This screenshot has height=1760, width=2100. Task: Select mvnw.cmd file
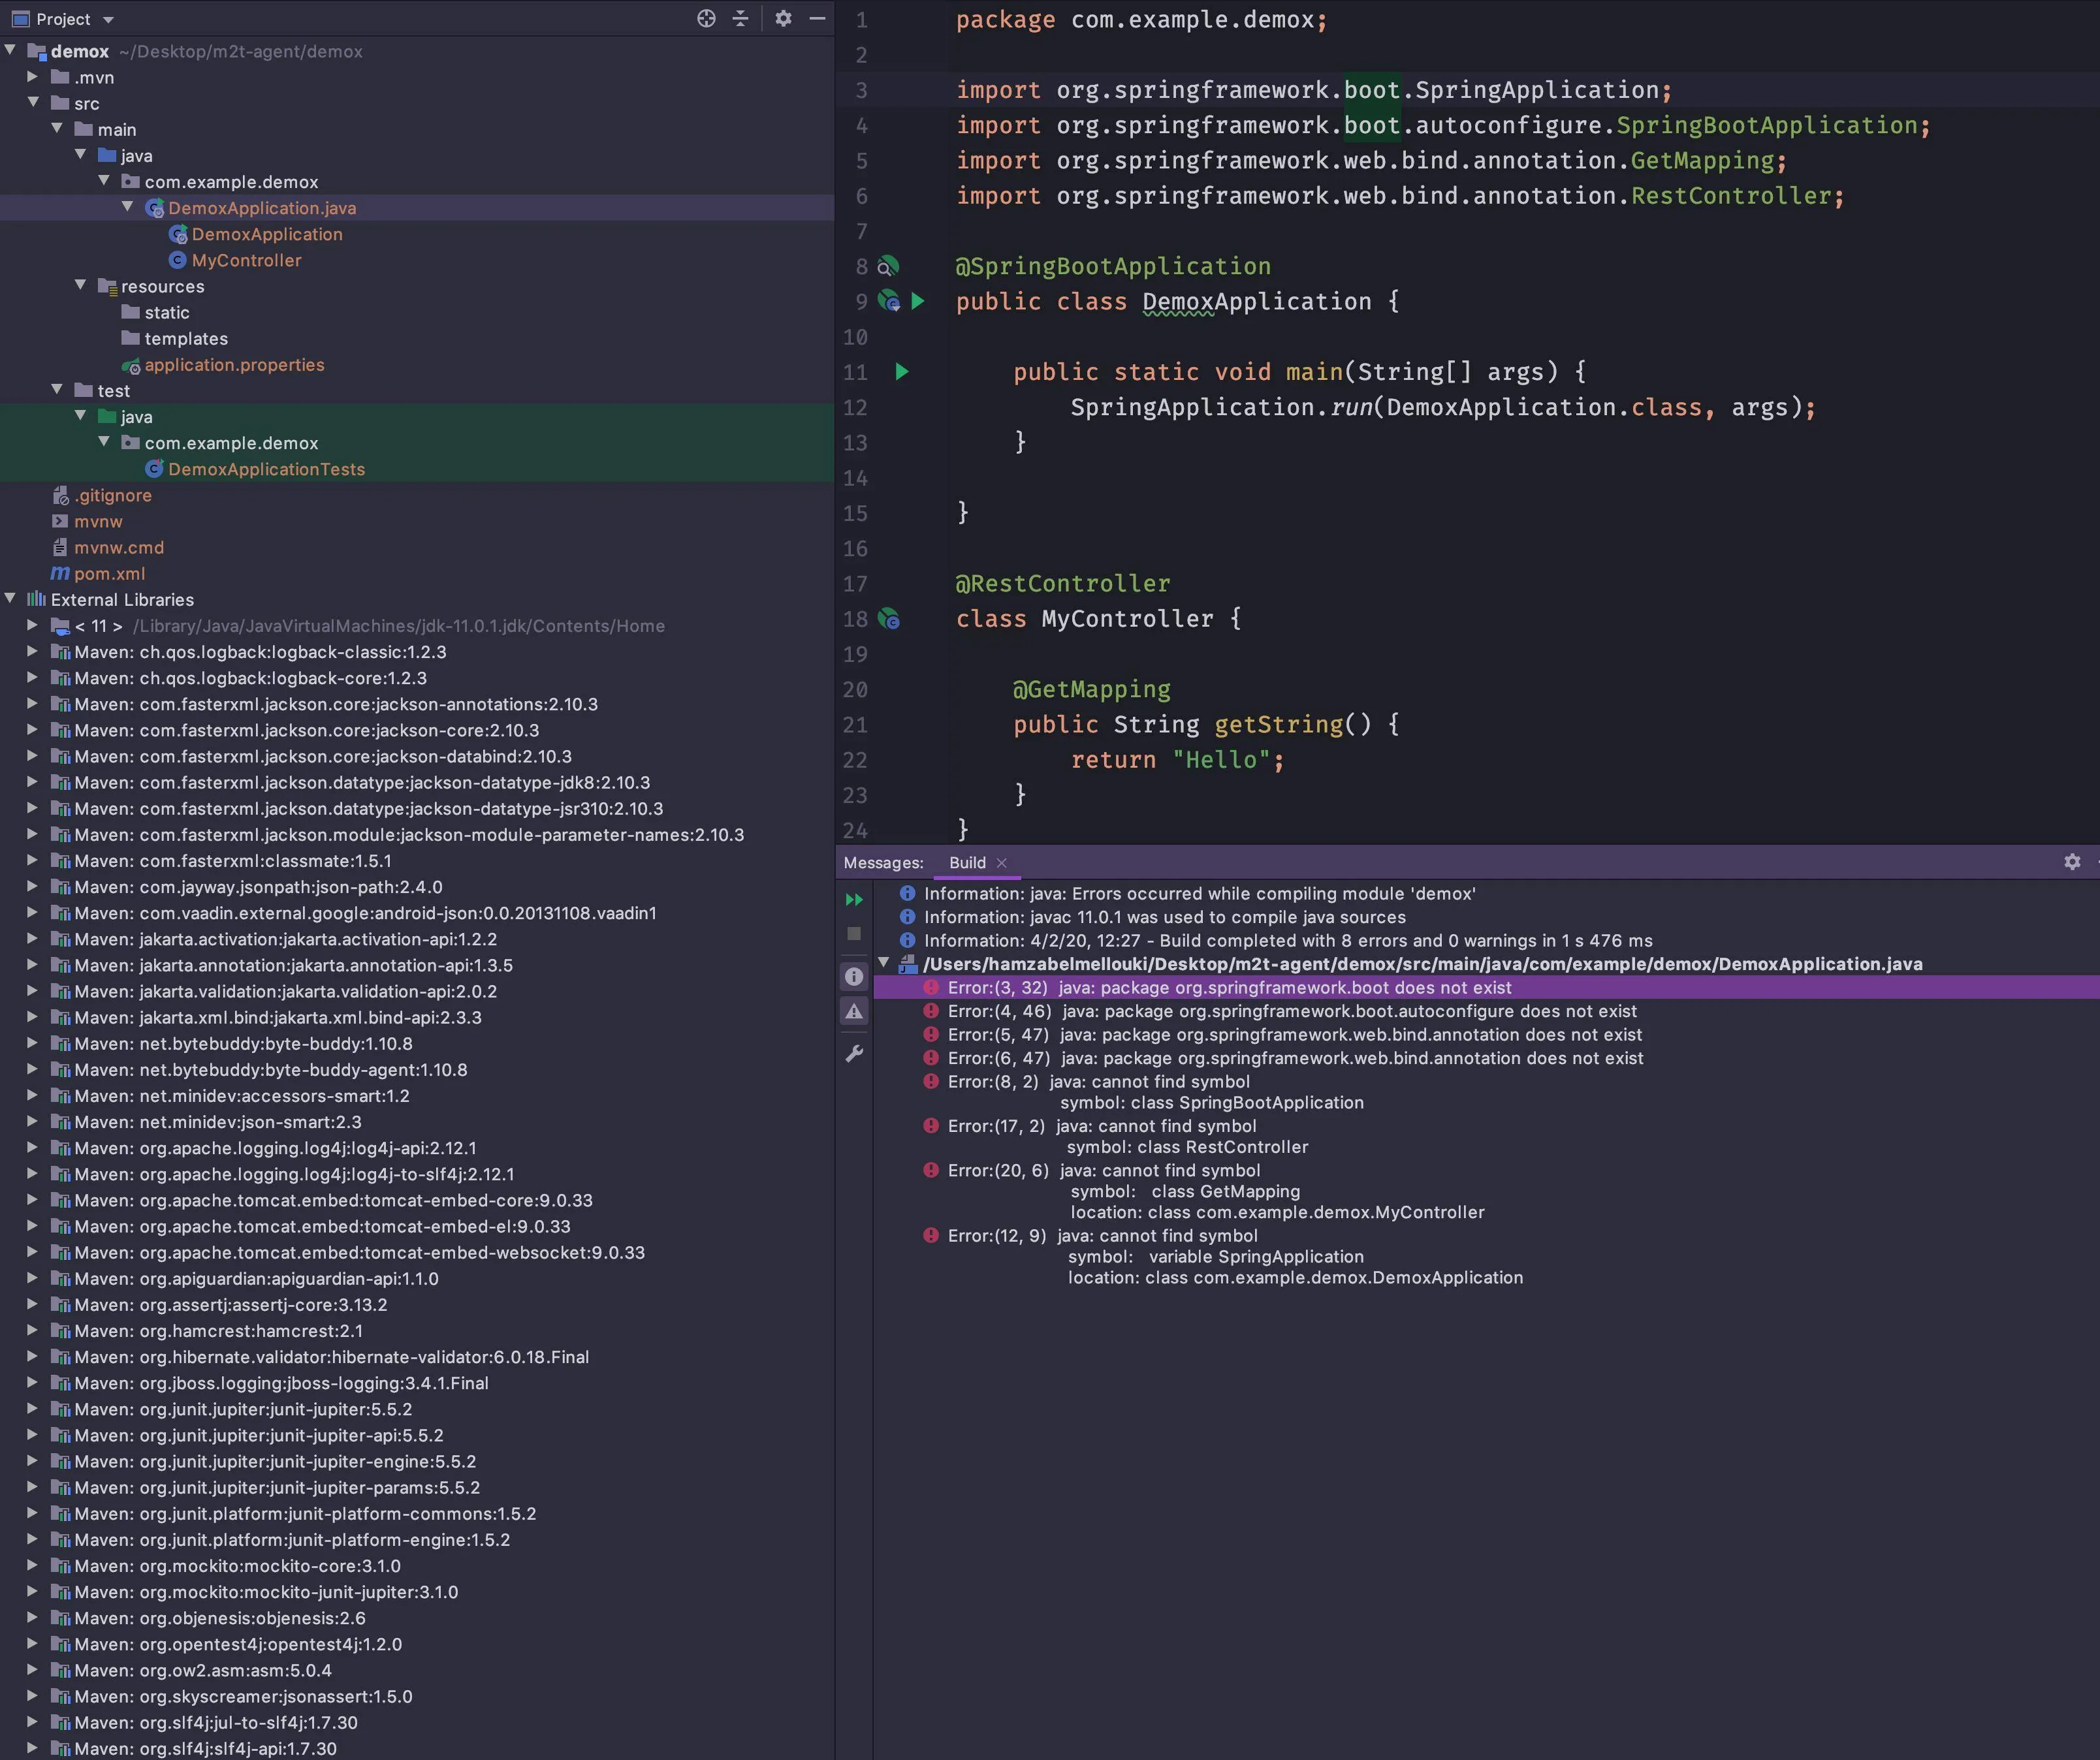tap(119, 548)
